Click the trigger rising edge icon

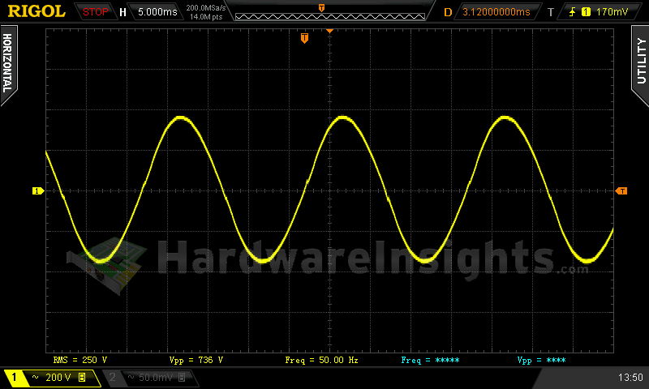(573, 12)
